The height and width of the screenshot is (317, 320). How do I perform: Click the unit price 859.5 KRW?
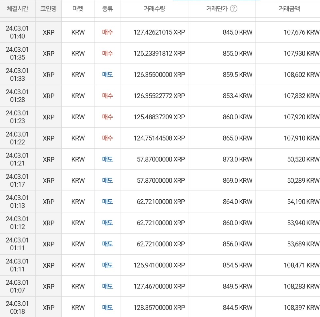238,75
